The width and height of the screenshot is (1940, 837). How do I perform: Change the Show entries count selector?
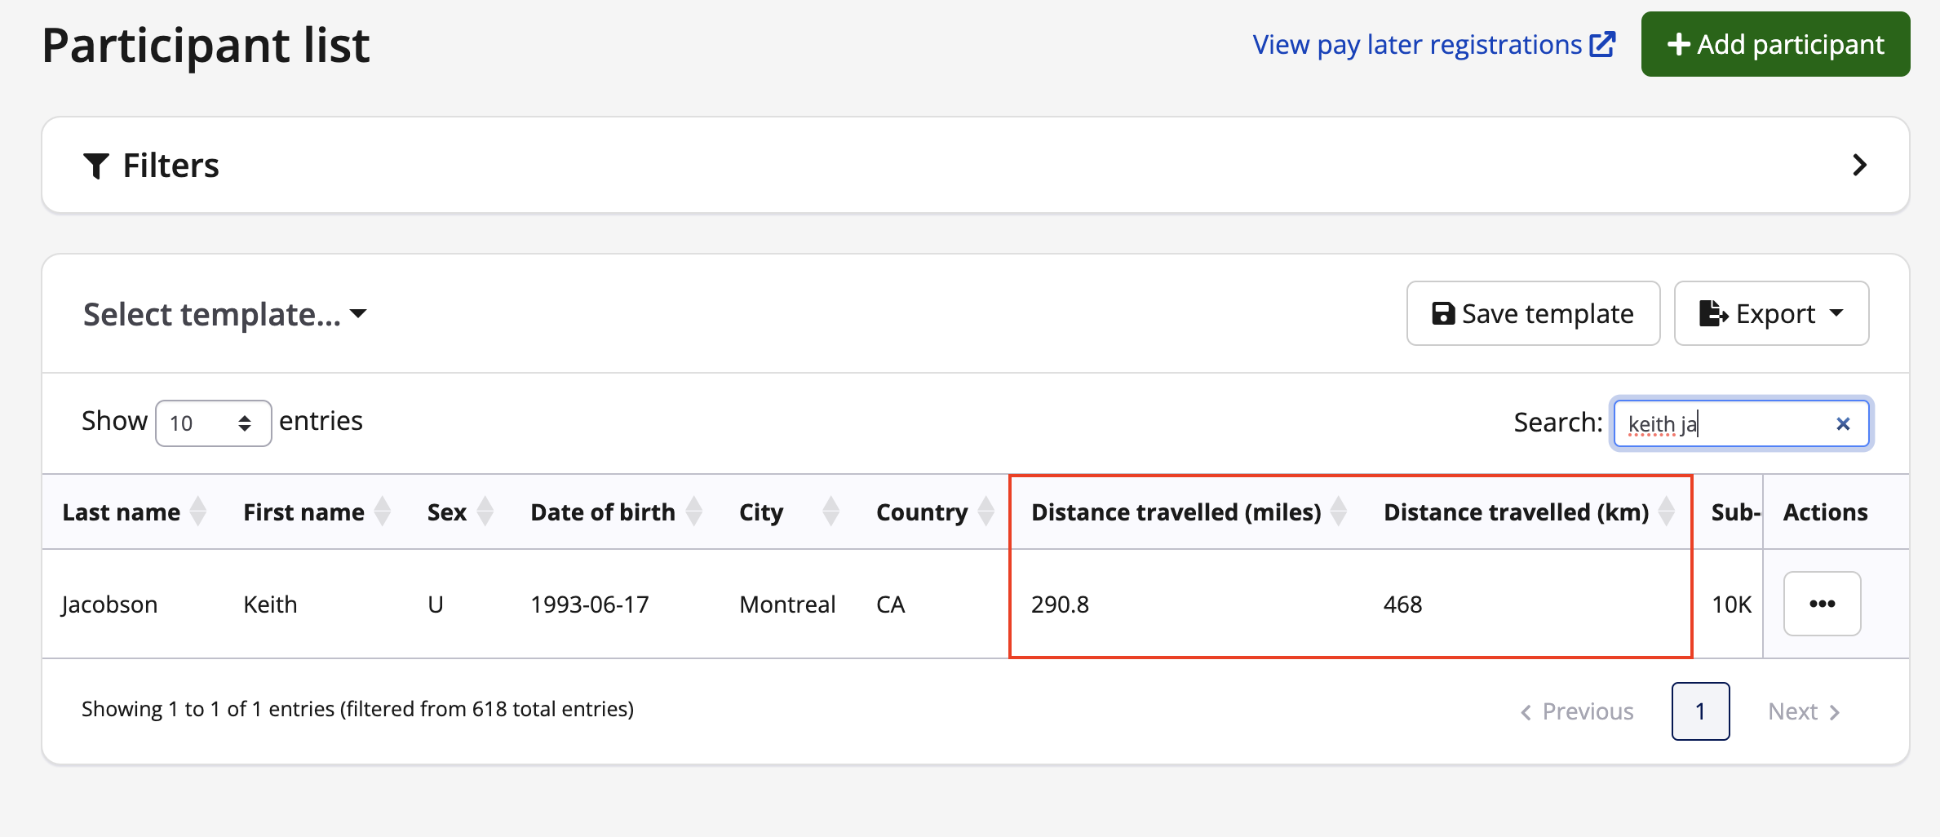[x=213, y=423]
